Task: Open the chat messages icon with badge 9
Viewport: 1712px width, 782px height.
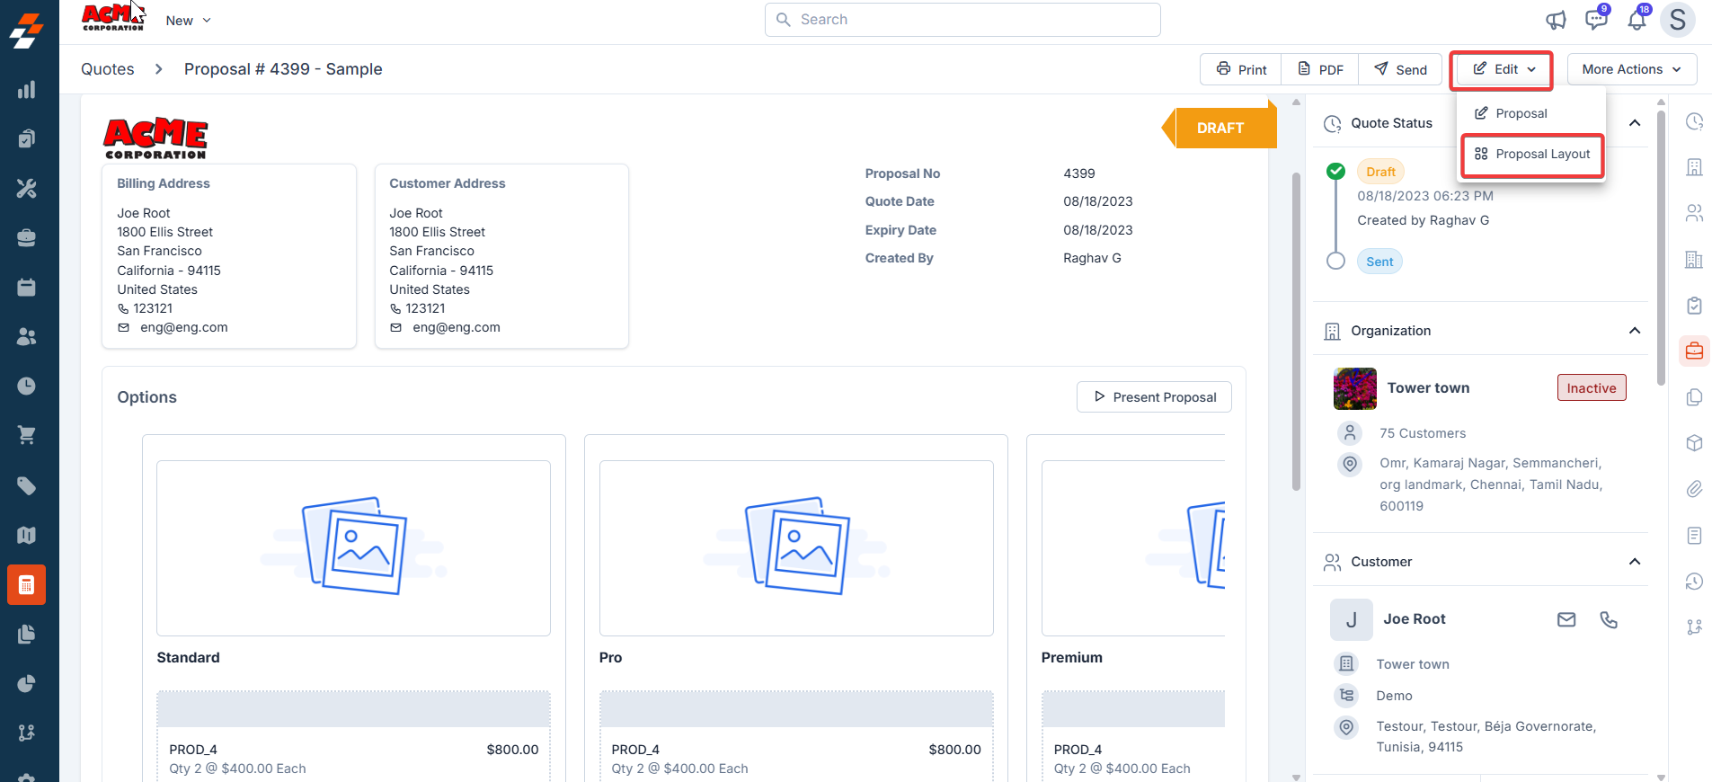Action: (x=1596, y=20)
